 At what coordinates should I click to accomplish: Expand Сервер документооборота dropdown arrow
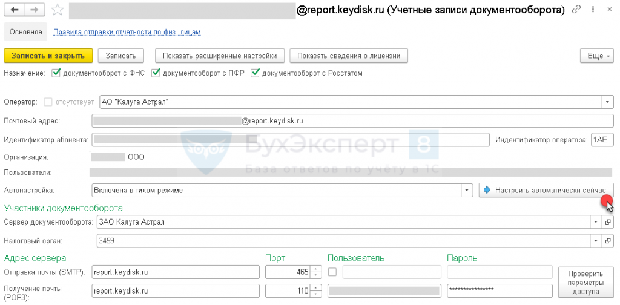coord(596,221)
